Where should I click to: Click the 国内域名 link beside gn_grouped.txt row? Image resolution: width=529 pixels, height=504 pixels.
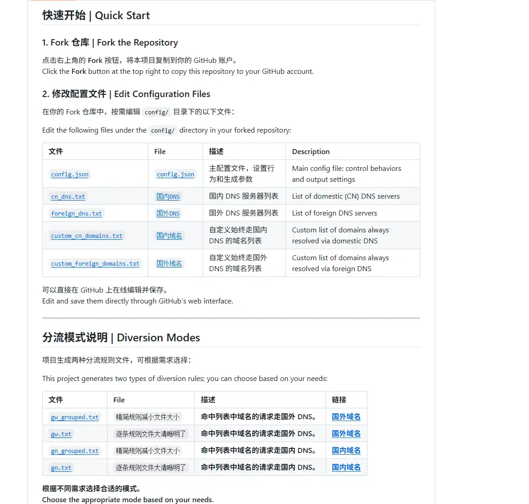click(346, 450)
